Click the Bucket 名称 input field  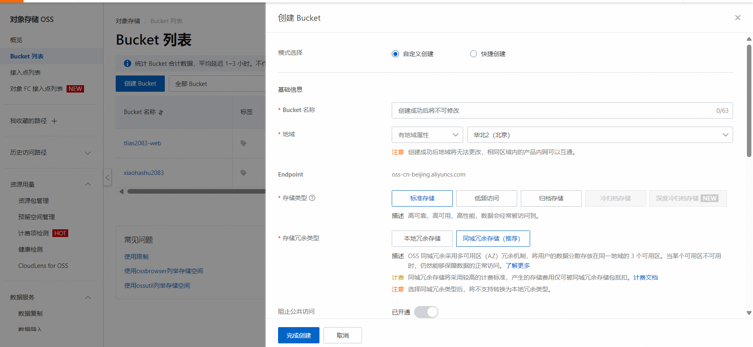562,110
